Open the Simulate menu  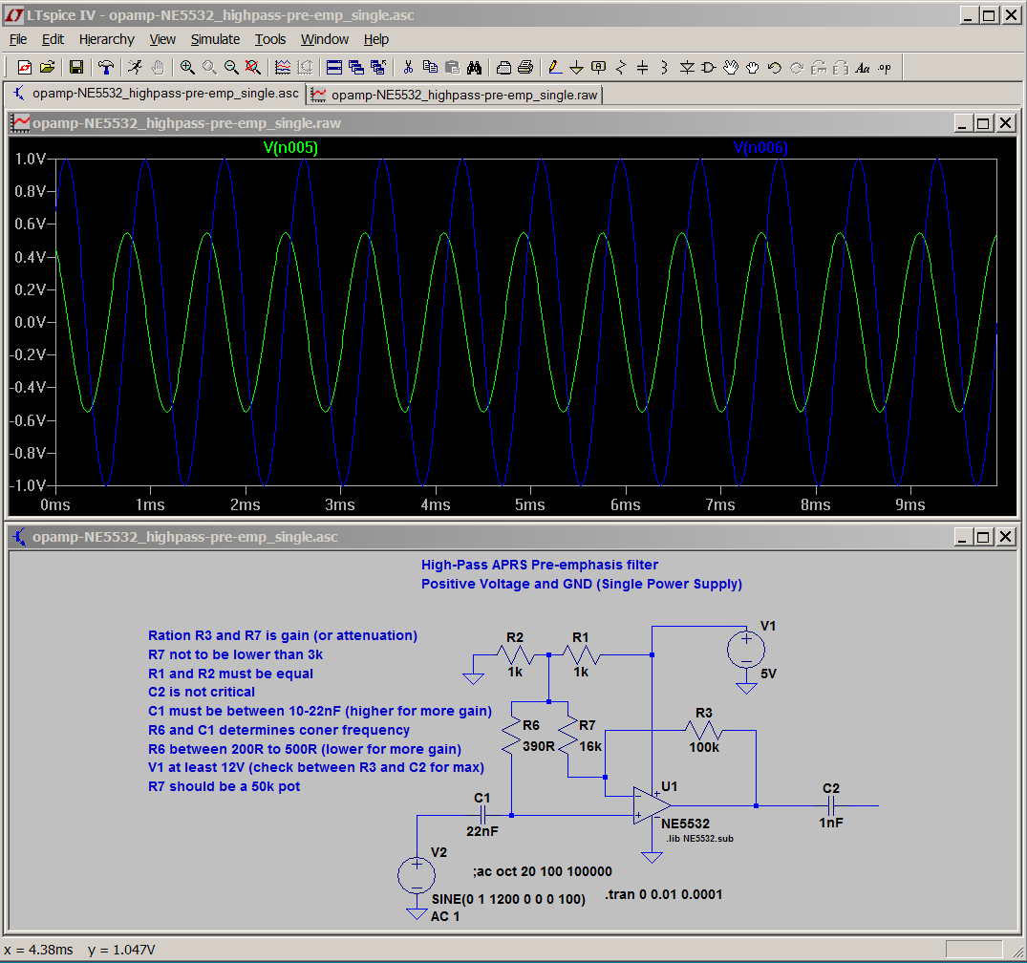(215, 39)
